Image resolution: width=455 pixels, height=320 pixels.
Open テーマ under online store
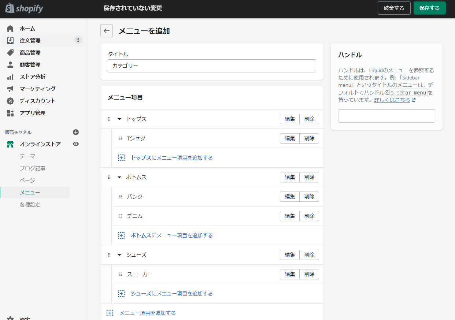[x=27, y=156]
